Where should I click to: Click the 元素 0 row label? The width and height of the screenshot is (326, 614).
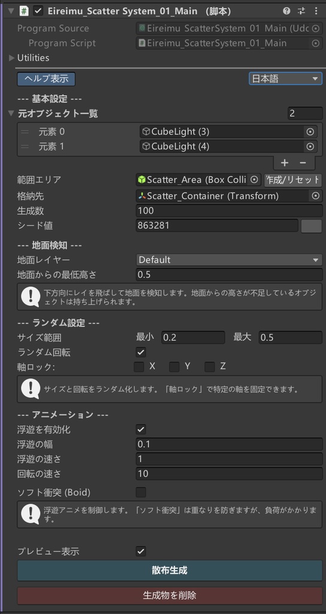coord(52,132)
